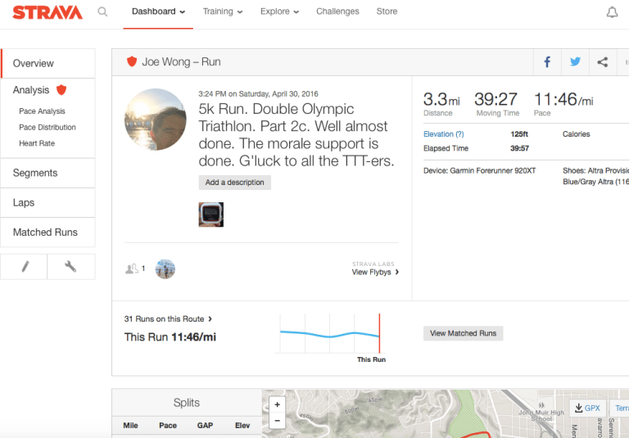Click the share icon
The height and width of the screenshot is (438, 629).
point(603,62)
